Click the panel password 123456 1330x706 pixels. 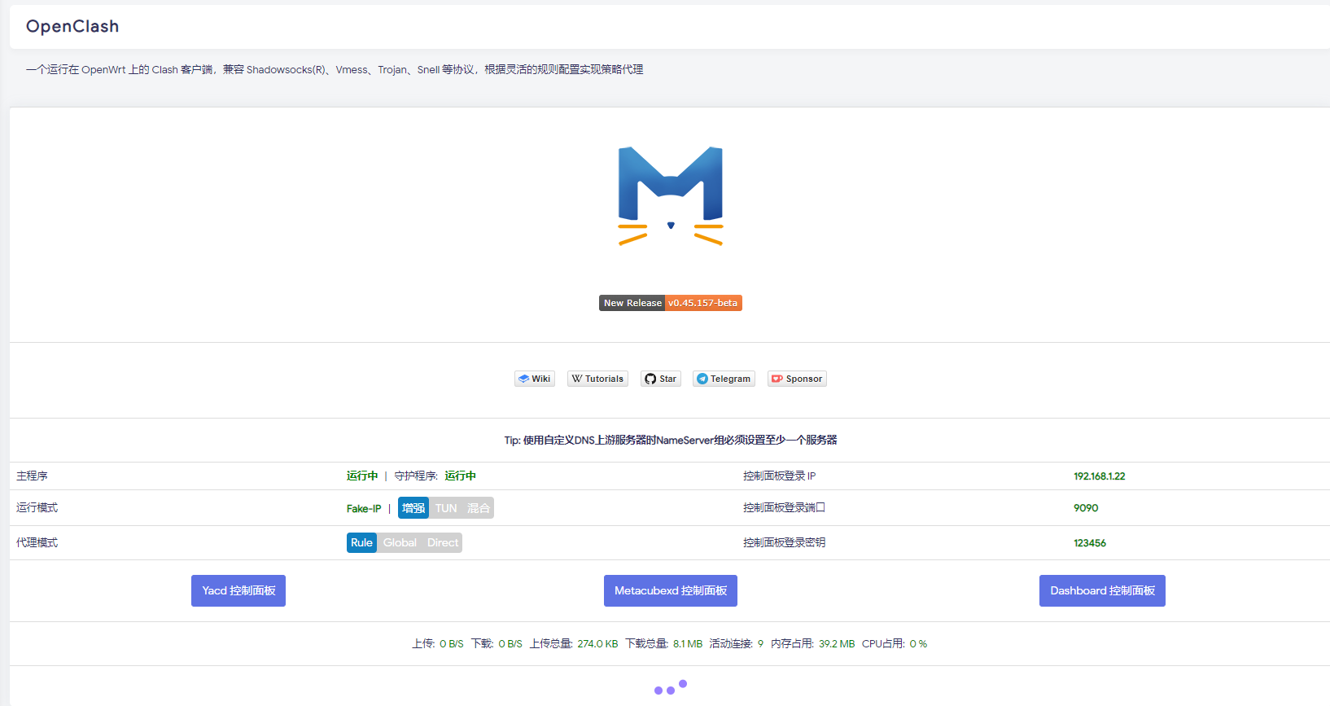pyautogui.click(x=1090, y=543)
